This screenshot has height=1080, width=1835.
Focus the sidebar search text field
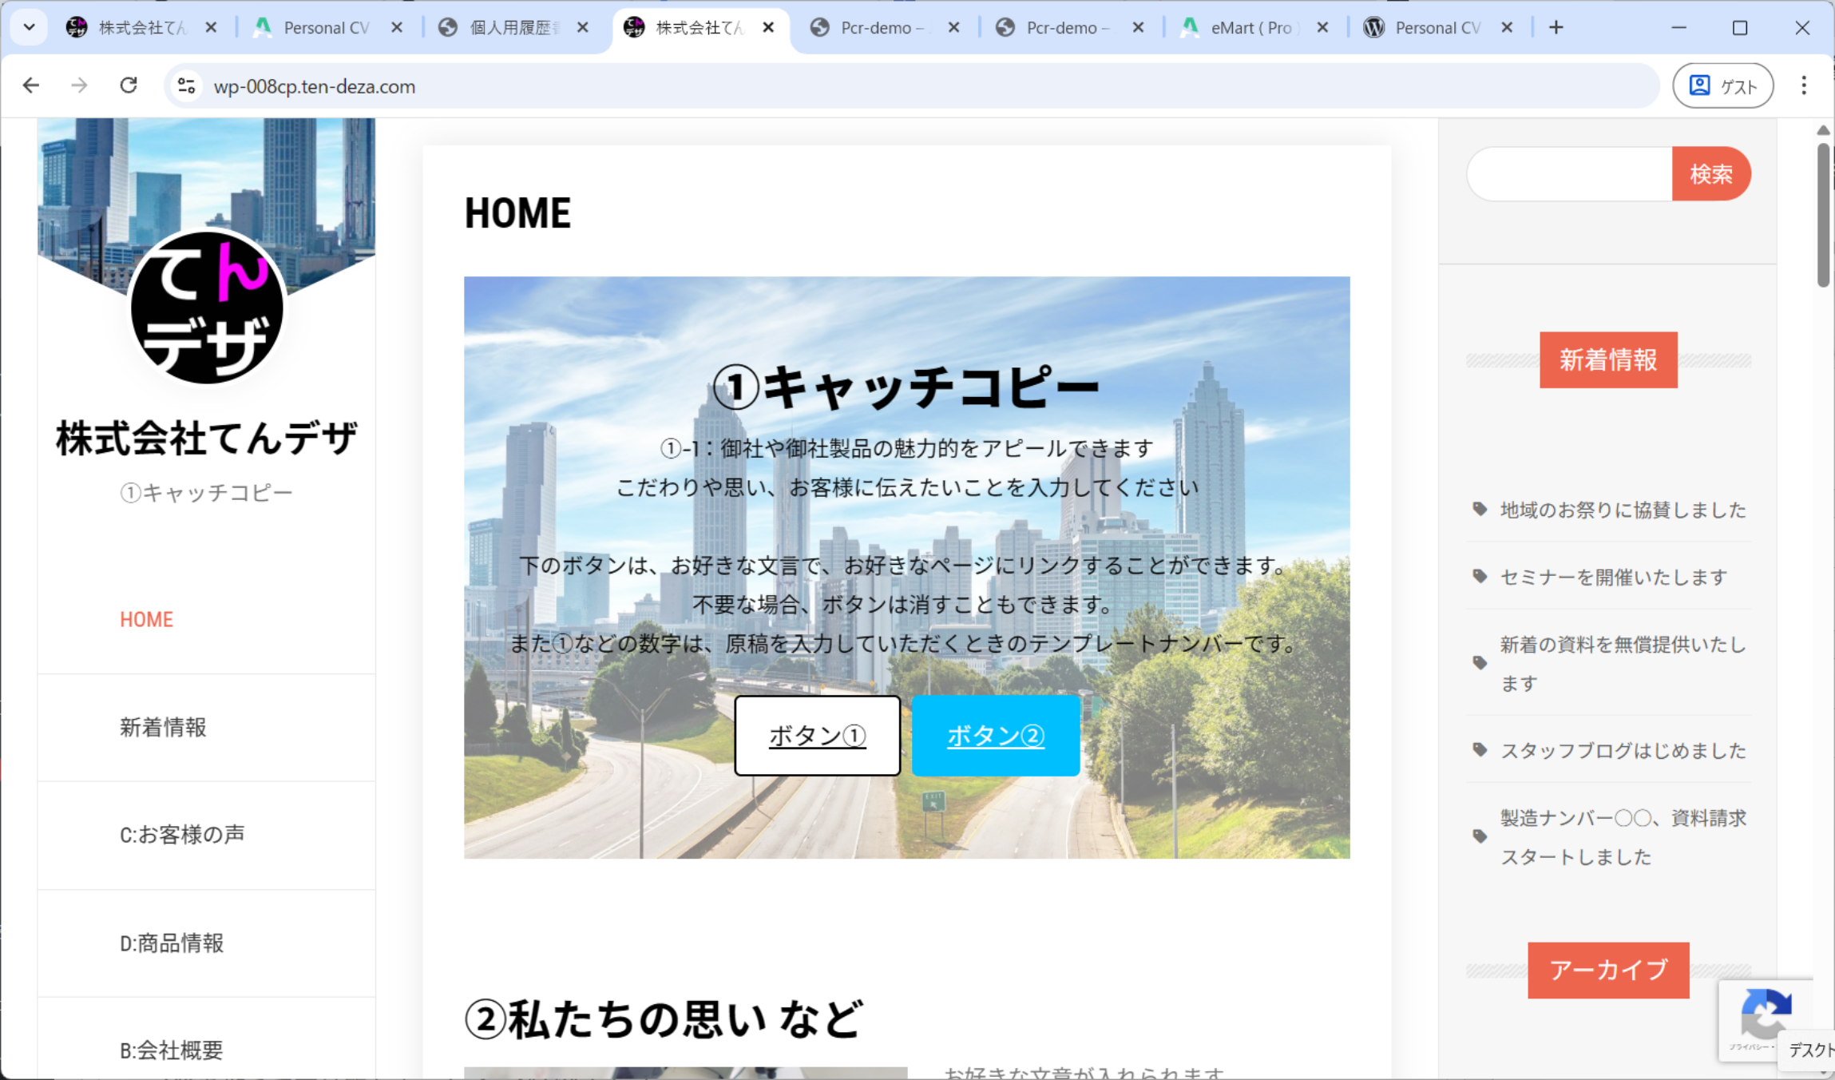pyautogui.click(x=1569, y=173)
